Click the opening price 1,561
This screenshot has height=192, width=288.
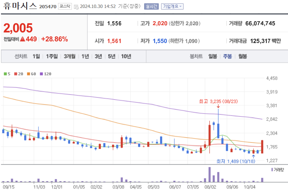click(114, 41)
